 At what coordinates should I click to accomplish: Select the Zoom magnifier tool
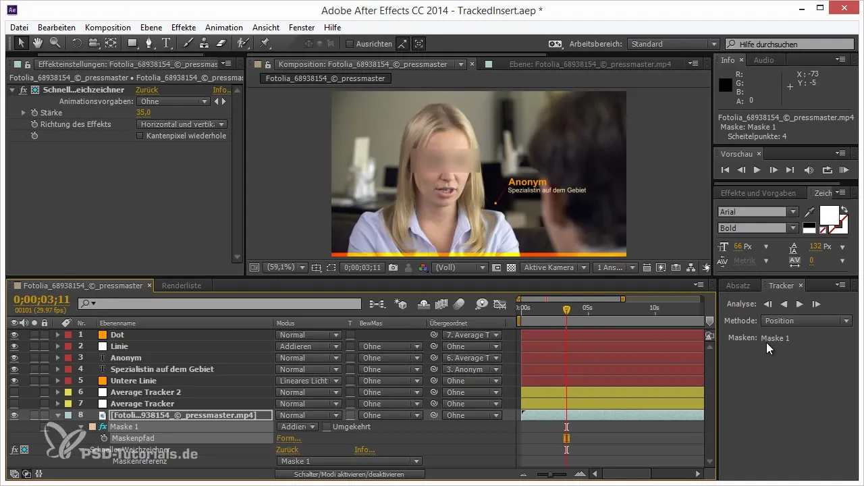tap(55, 43)
